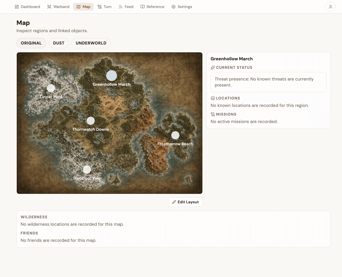Select the Greenhollow March region marker
The image size is (342, 277).
tap(111, 76)
